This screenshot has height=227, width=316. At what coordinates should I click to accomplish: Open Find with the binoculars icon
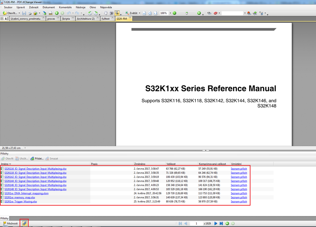click(x=209, y=13)
